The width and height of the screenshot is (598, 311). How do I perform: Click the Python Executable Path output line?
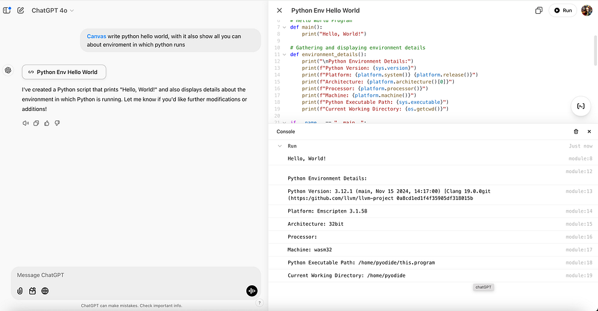click(x=361, y=263)
